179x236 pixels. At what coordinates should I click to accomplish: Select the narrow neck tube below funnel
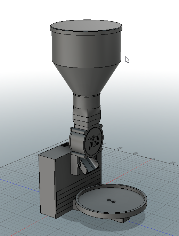click(87, 102)
